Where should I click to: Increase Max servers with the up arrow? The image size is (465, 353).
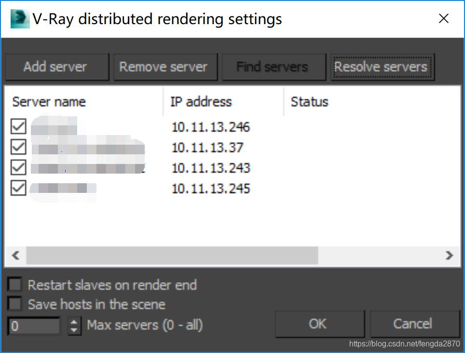(x=74, y=322)
